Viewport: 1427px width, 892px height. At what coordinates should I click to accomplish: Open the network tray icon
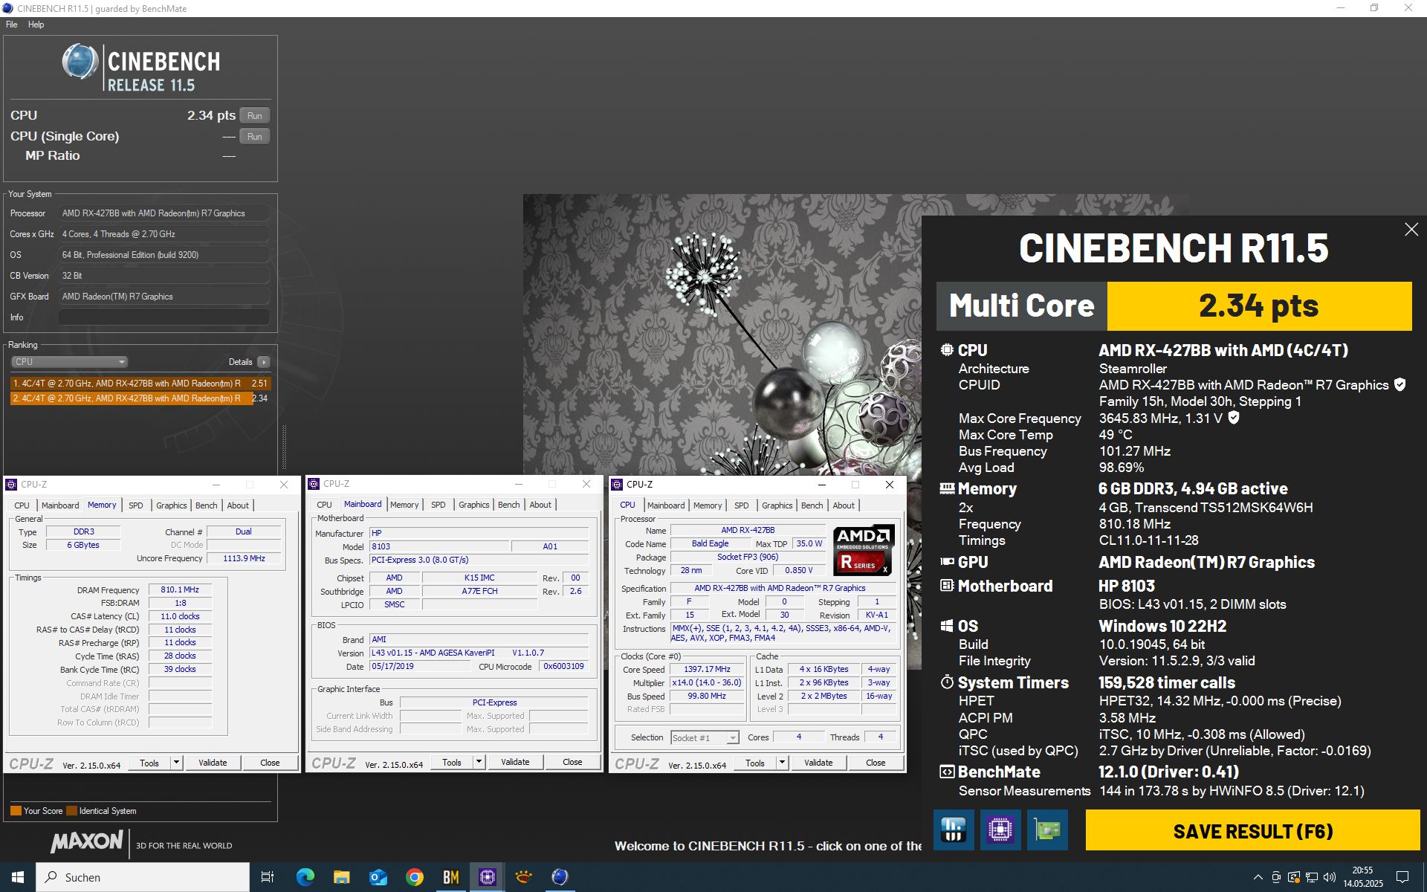(x=1312, y=877)
